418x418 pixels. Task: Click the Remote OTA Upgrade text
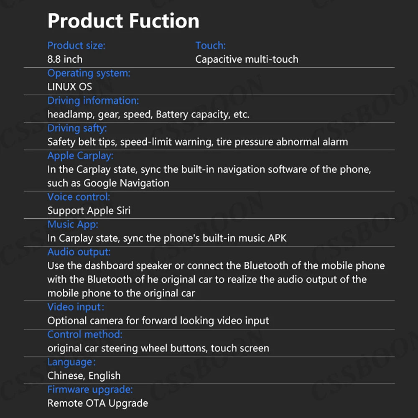tap(97, 403)
